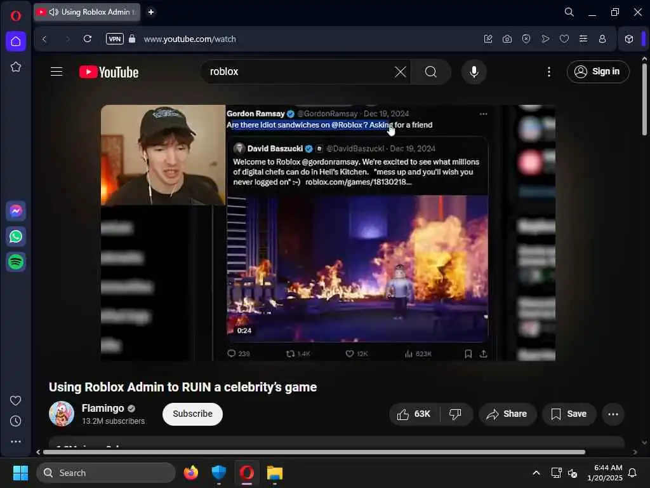
Task: Open History clock in the sidebar
Action: pyautogui.click(x=15, y=421)
